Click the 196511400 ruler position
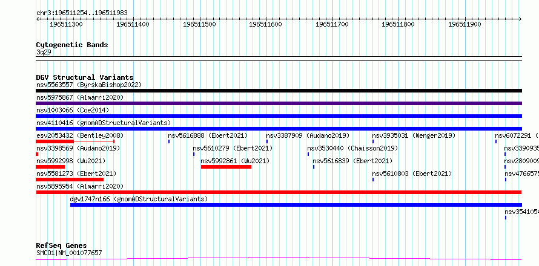The image size is (539, 266). click(x=133, y=24)
